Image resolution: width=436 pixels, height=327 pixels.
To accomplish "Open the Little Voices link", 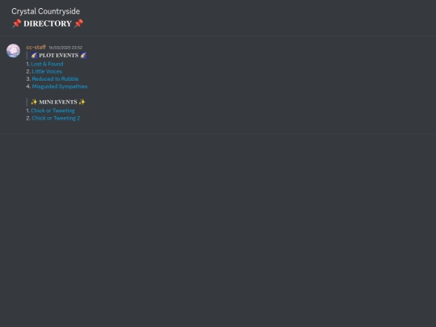I will point(47,72).
